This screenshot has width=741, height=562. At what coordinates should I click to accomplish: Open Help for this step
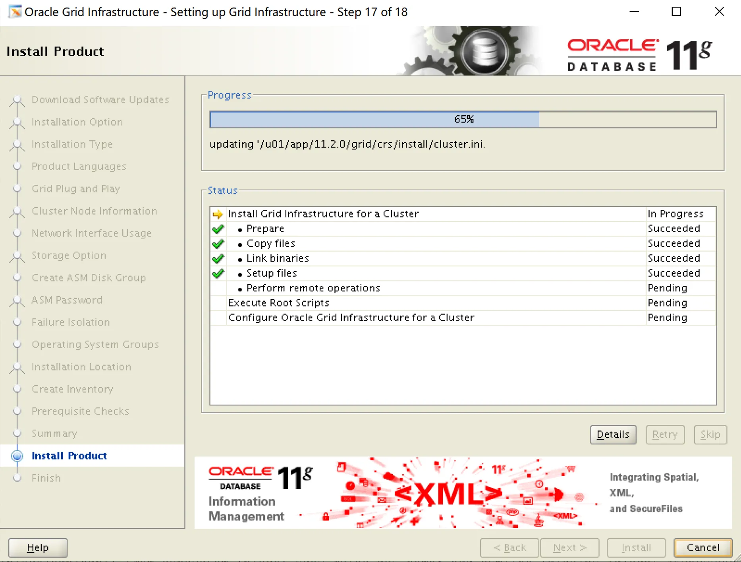[x=37, y=547]
